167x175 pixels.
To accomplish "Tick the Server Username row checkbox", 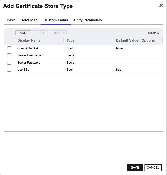I will click(9, 55).
